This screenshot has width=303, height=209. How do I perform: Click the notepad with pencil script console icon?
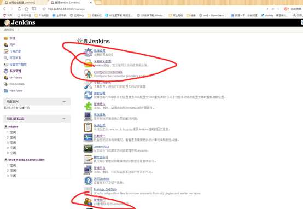click(x=88, y=159)
